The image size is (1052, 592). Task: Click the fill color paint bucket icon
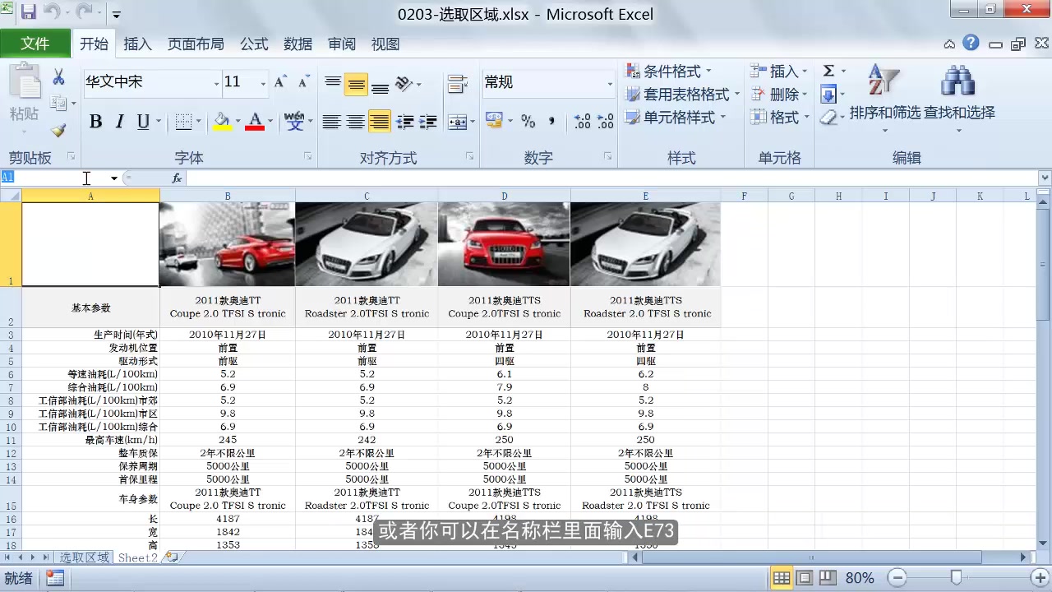[x=222, y=122]
